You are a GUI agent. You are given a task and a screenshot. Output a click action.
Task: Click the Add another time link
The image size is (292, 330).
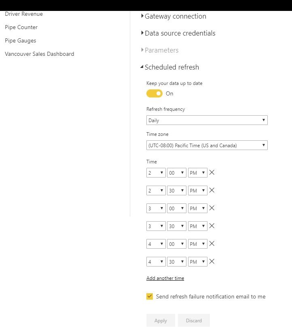coord(165,278)
